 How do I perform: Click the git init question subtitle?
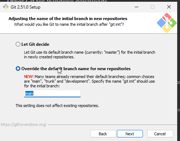tap(69, 24)
